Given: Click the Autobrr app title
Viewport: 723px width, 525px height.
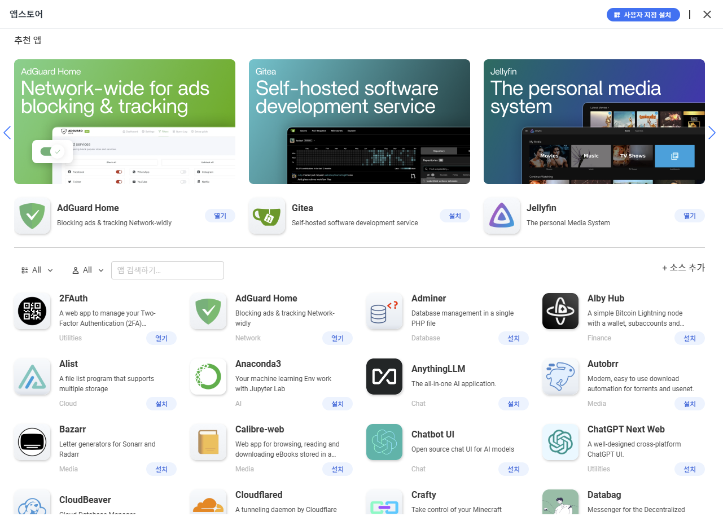Looking at the screenshot, I should 604,364.
